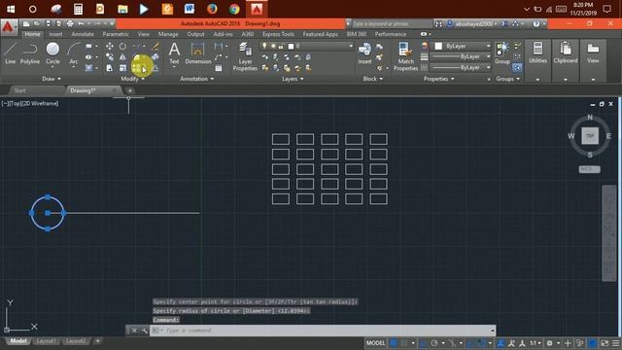The width and height of the screenshot is (622, 350).
Task: Click customize wrench icon in command line
Action: [145, 331]
